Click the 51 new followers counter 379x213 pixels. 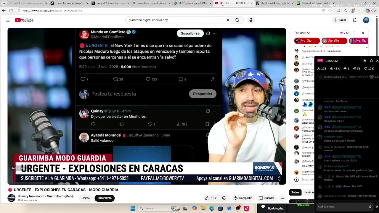click(x=357, y=69)
